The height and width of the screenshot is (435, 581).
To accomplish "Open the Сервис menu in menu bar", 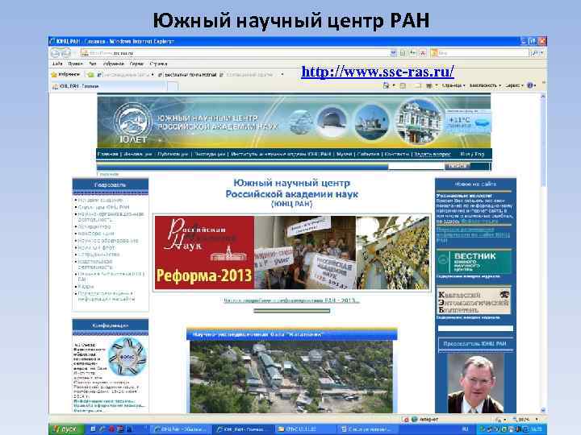I will [136, 64].
